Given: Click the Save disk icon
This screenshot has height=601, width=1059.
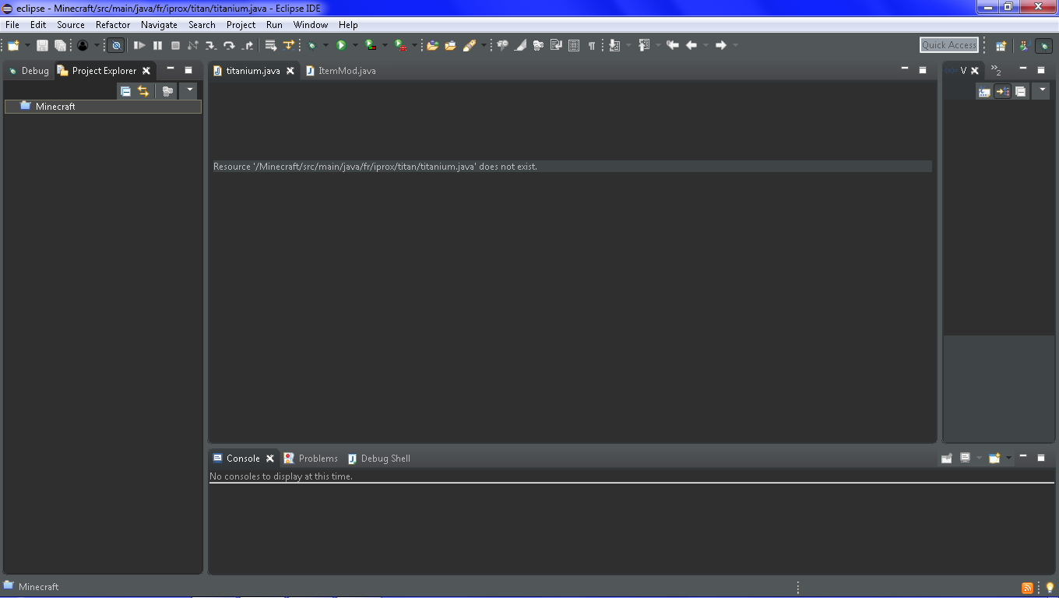Looking at the screenshot, I should pyautogui.click(x=42, y=46).
